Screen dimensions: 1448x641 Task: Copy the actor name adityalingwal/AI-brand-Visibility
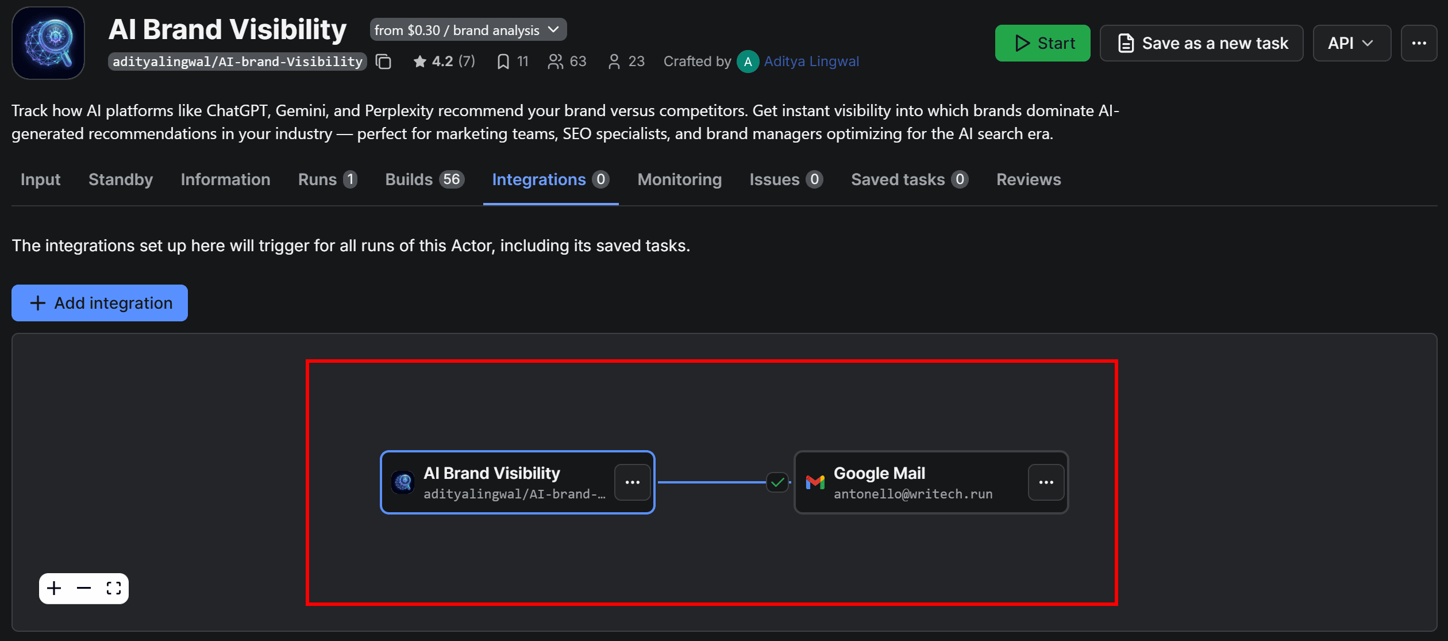[383, 62]
